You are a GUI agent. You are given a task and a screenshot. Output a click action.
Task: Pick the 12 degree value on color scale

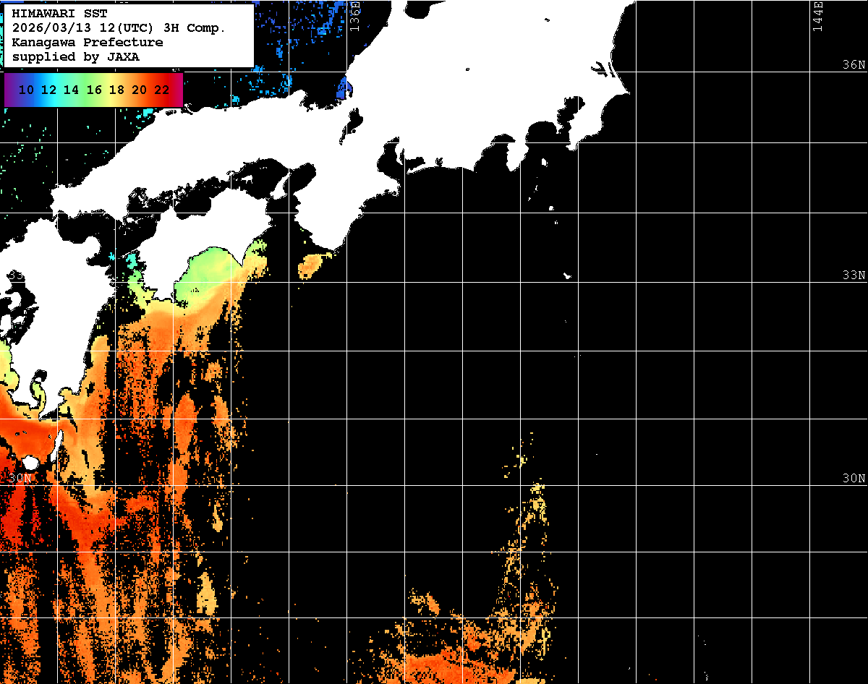tap(48, 90)
